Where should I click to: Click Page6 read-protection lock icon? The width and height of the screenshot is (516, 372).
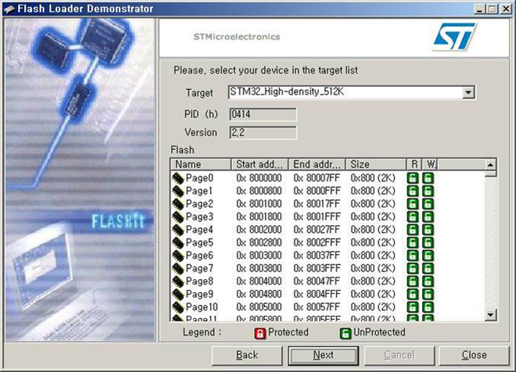413,256
